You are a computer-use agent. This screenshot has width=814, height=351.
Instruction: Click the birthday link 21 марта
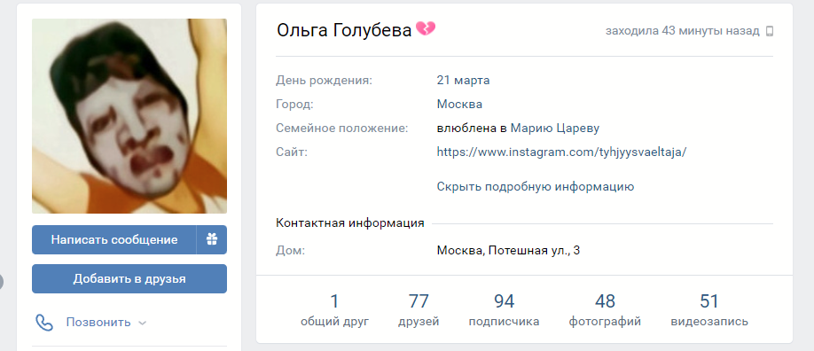click(463, 81)
